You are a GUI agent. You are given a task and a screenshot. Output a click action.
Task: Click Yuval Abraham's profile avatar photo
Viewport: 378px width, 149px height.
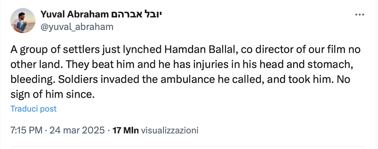click(x=23, y=21)
